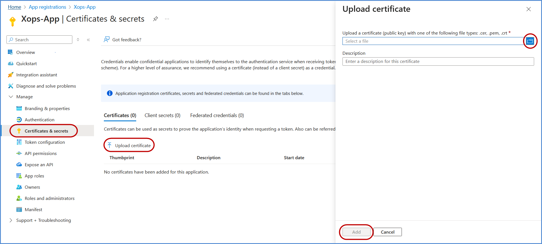This screenshot has height=244, width=542.
Task: Click Upload certificate button
Action: tap(129, 145)
